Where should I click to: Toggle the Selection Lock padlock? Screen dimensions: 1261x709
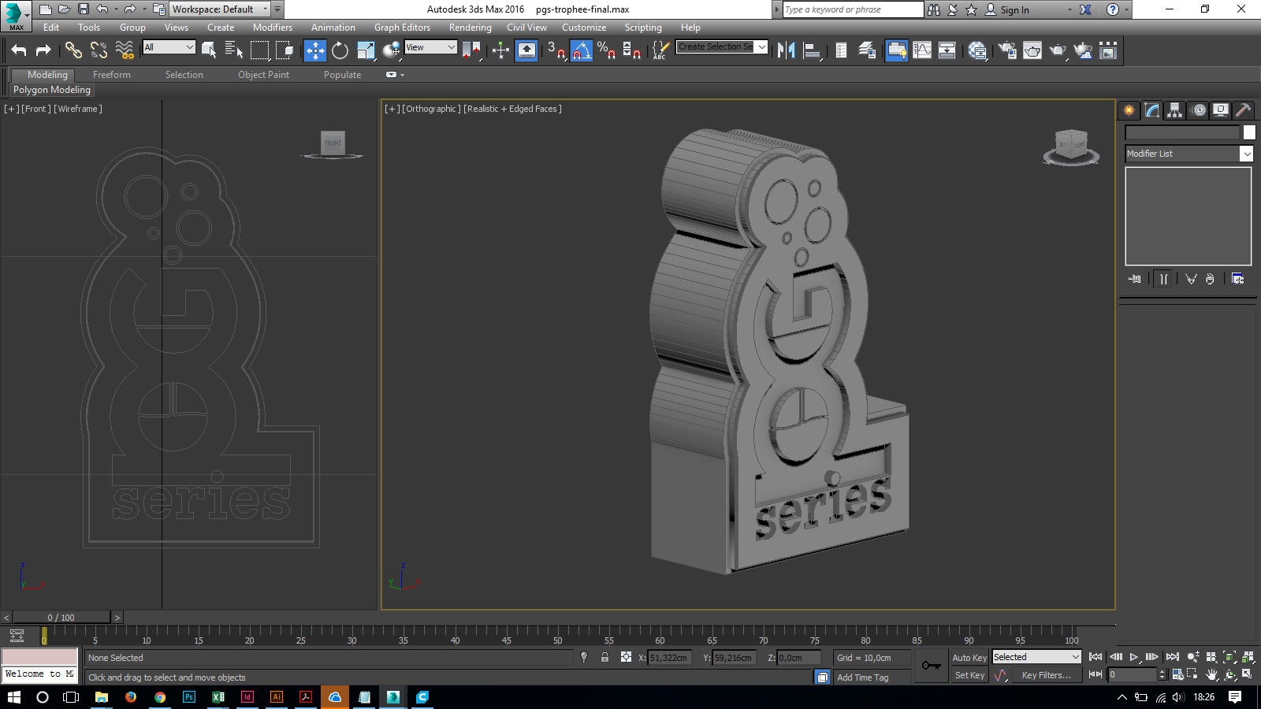[x=604, y=657]
